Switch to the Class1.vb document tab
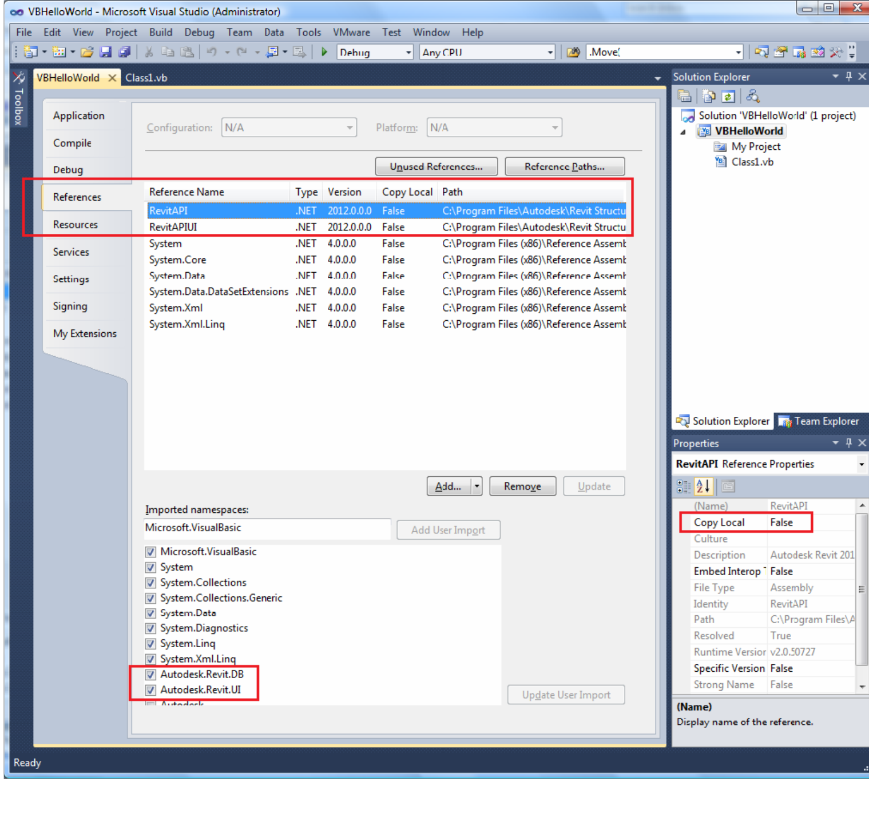 click(x=146, y=78)
